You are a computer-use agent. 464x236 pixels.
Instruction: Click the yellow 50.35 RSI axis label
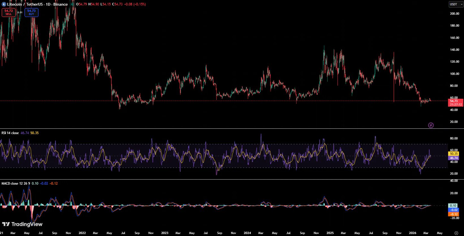coord(454,154)
